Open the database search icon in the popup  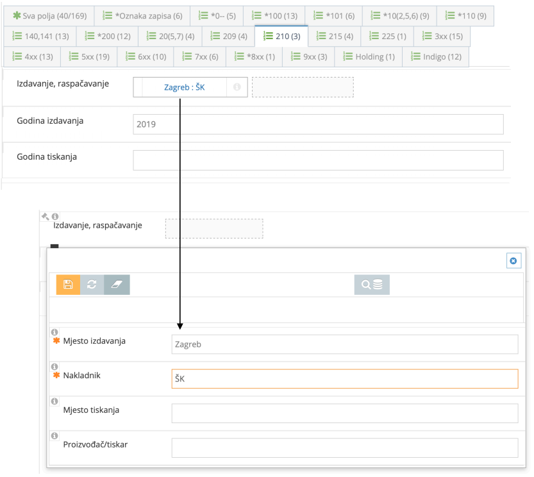[371, 285]
